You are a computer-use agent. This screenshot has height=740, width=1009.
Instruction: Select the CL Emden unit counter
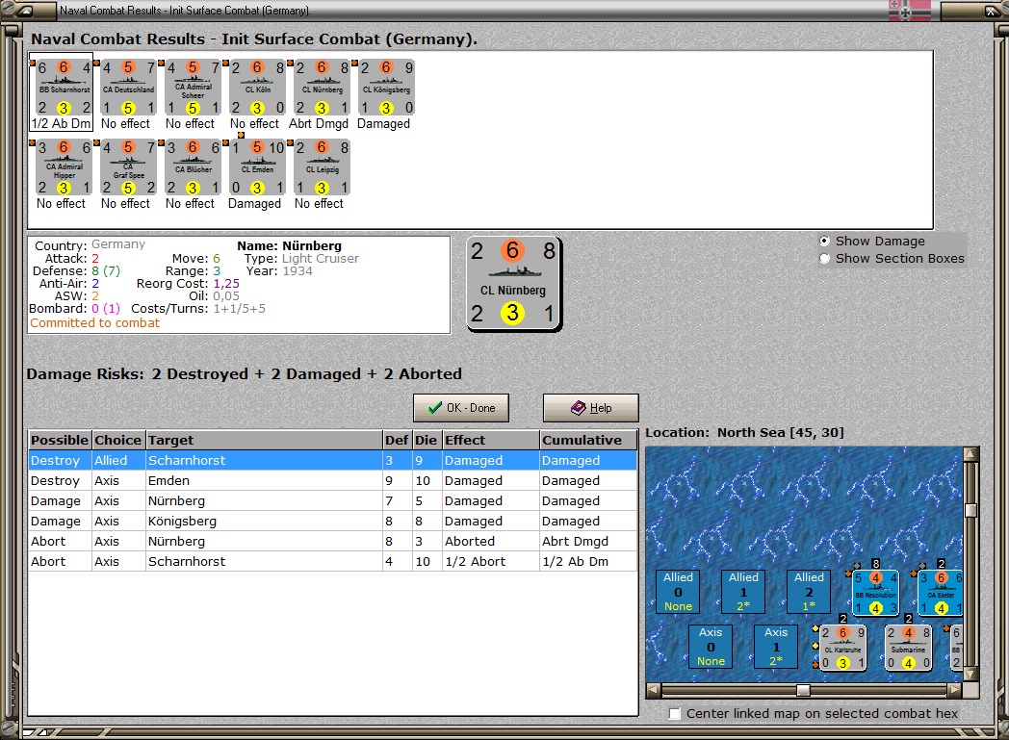click(257, 167)
